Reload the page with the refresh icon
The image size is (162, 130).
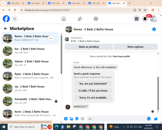pos(15,10)
